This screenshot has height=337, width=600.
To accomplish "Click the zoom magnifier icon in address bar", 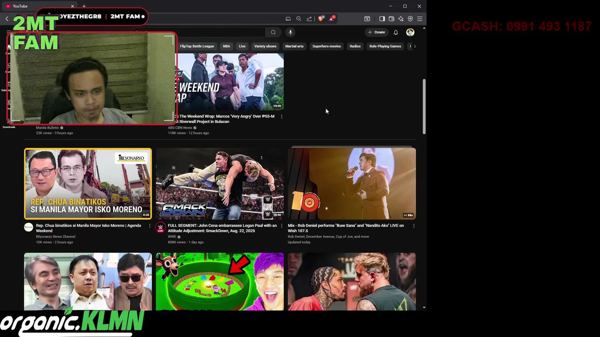I will [299, 19].
